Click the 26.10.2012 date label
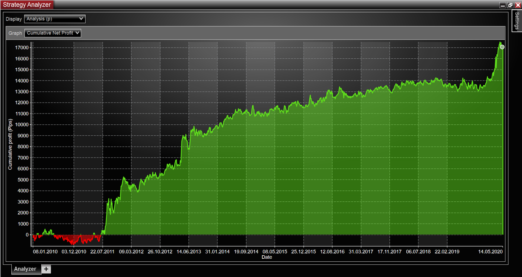Screen dimensions: 522x277 [x=160, y=251]
